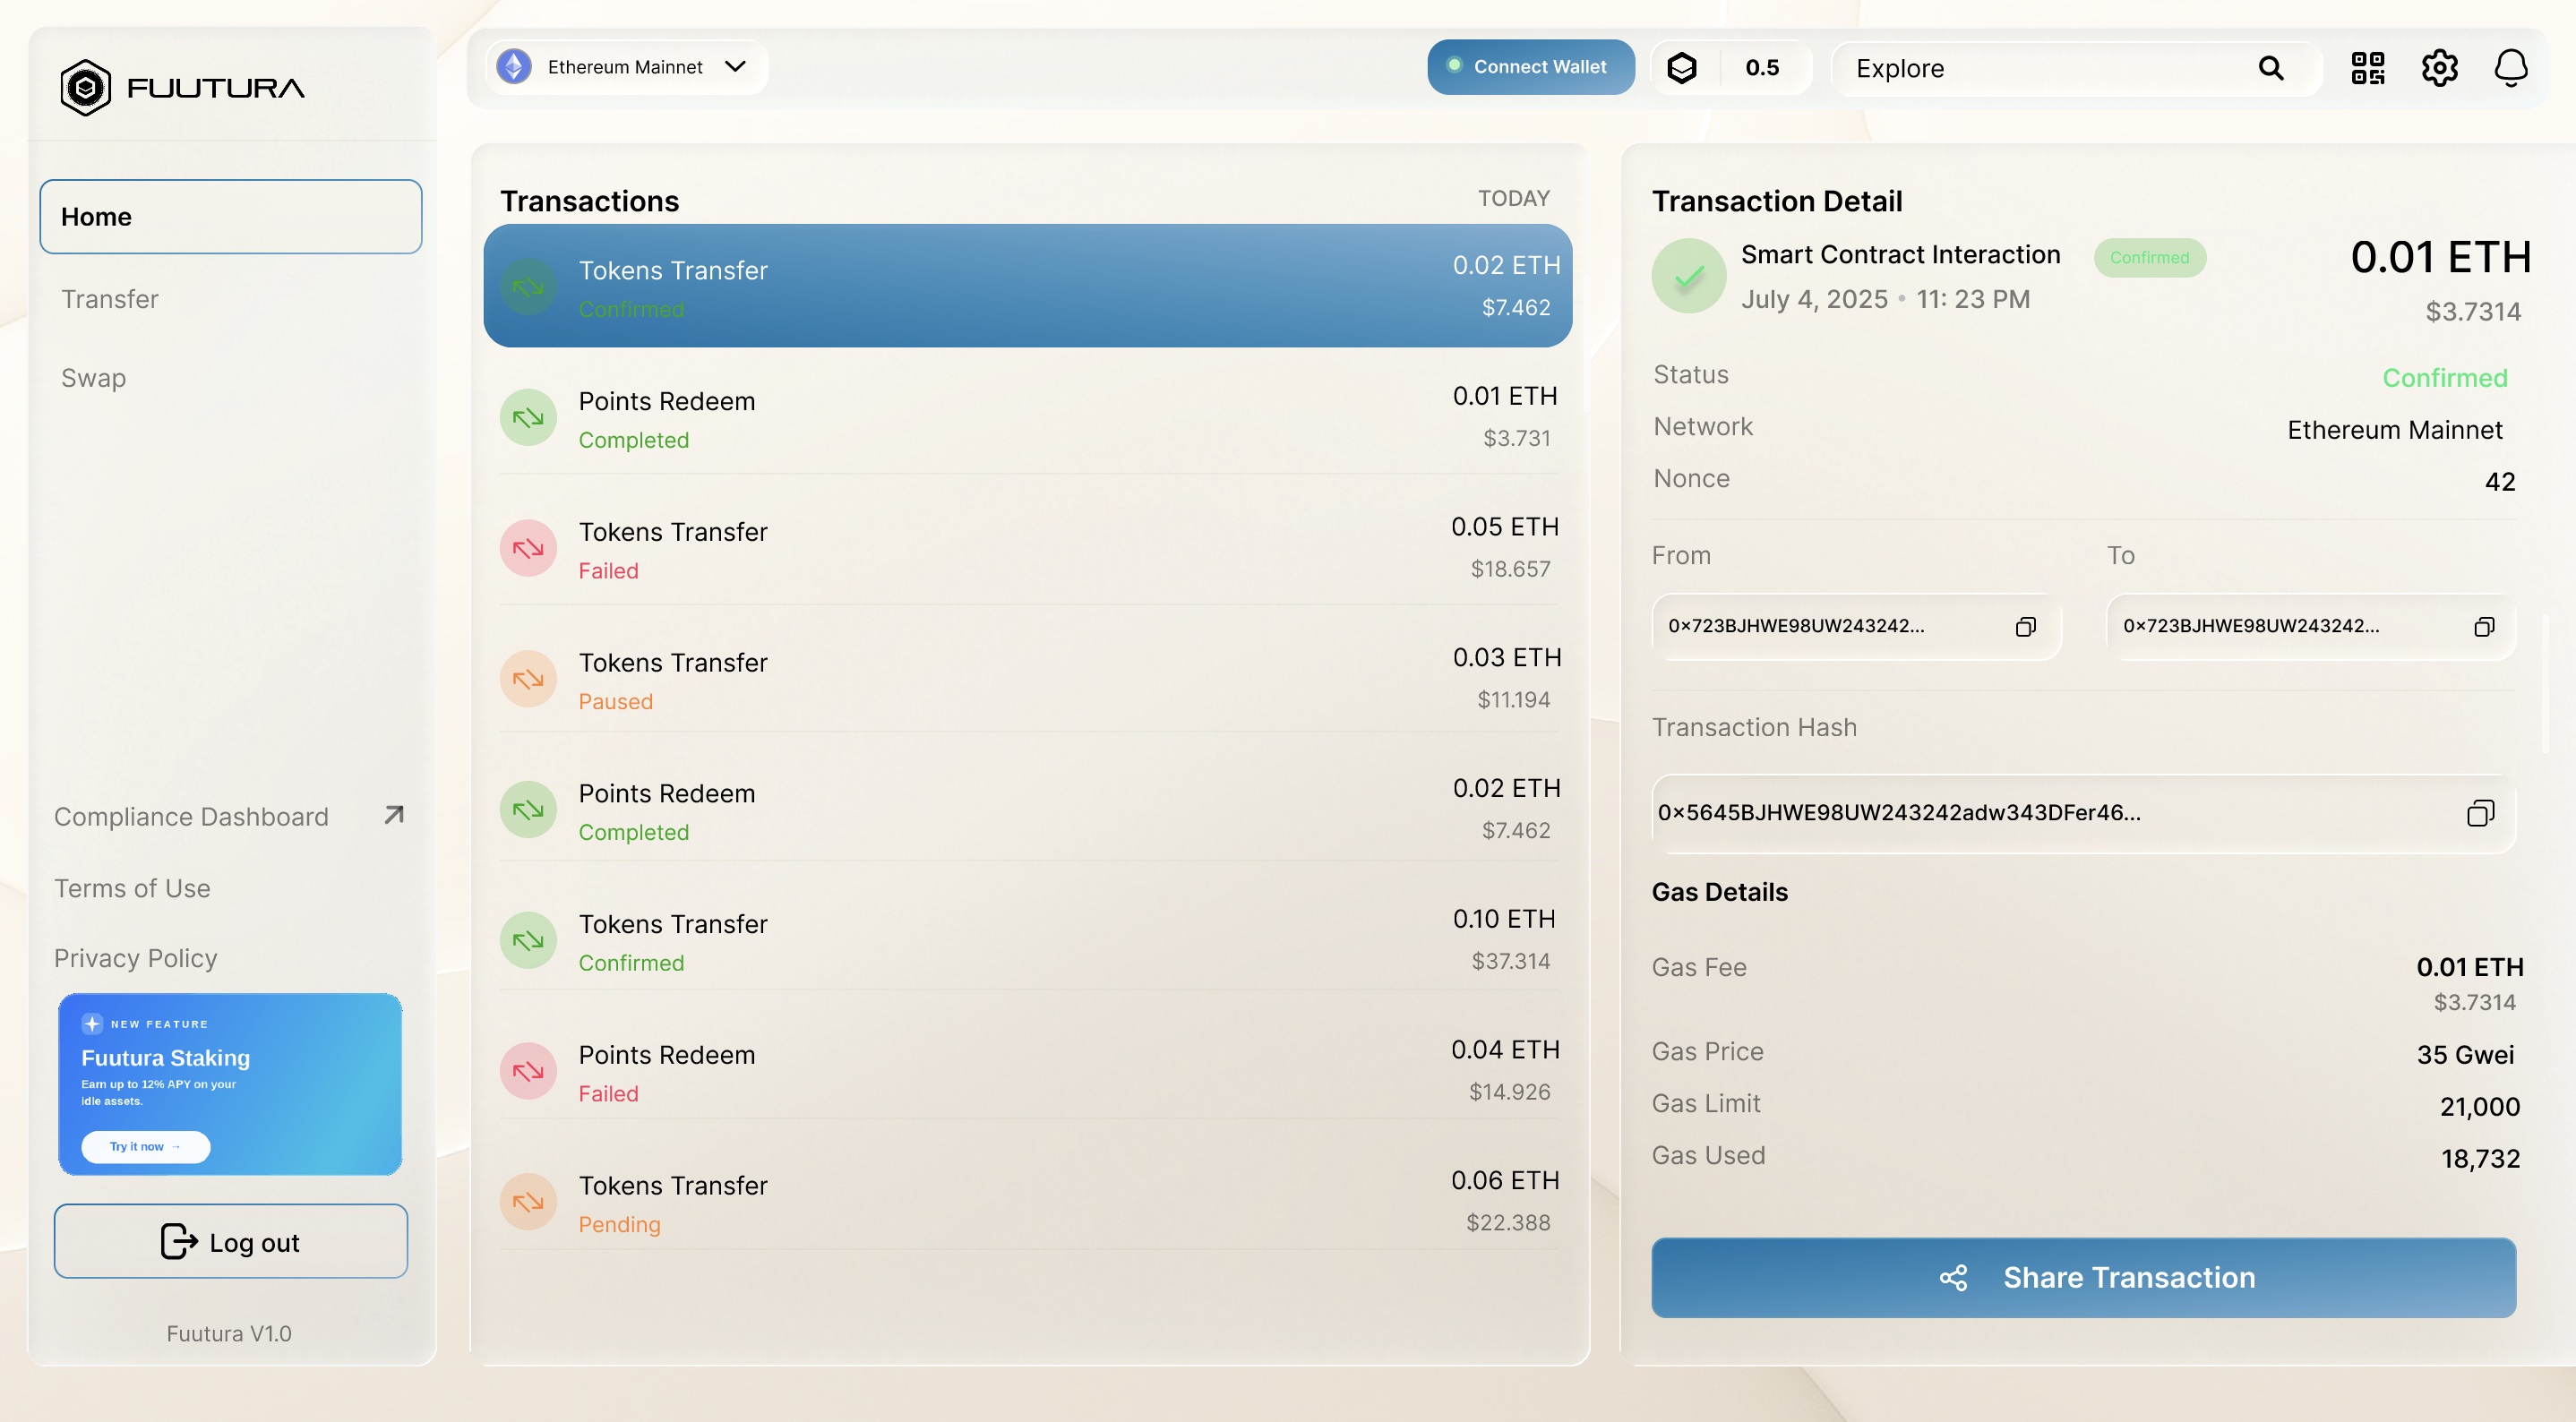Open the Tokens Transfer row marked Failed
Viewport: 2576px width, 1422px height.
pyautogui.click(x=1029, y=549)
